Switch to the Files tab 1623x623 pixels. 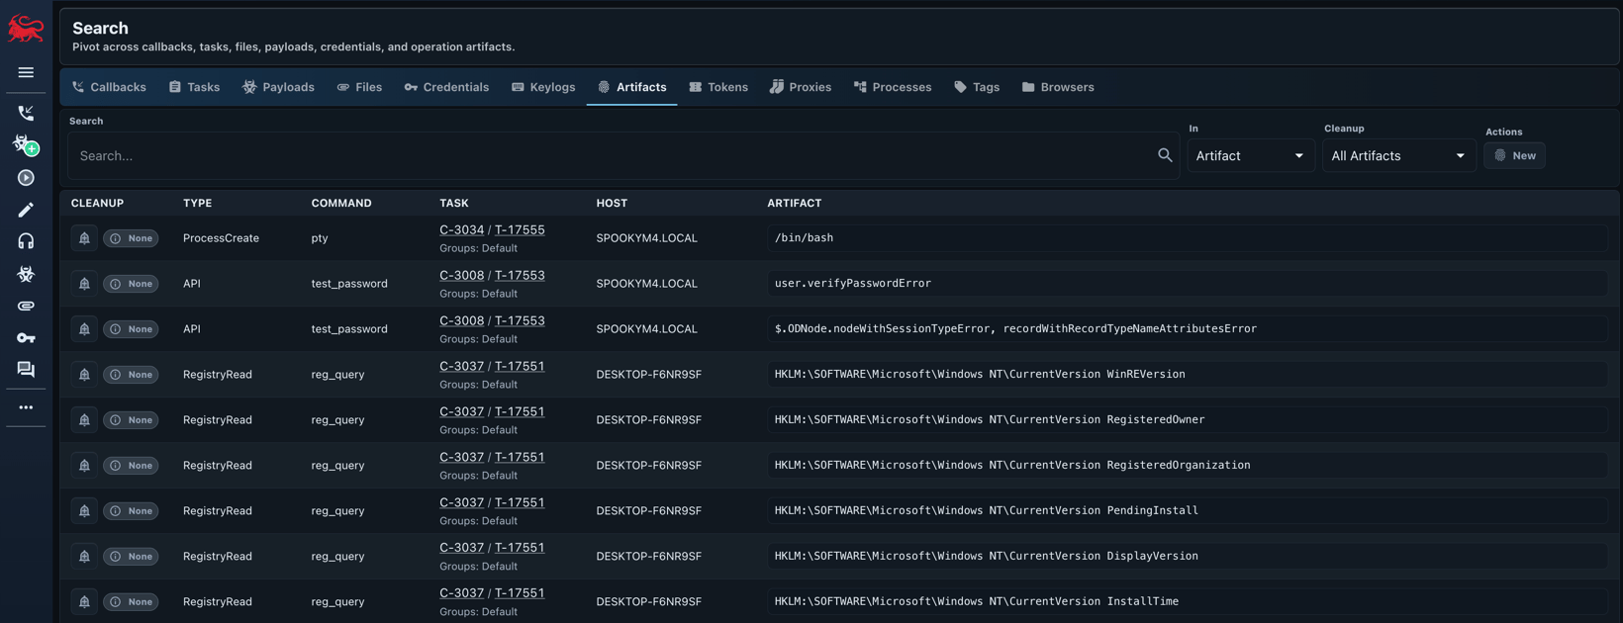[x=359, y=87]
